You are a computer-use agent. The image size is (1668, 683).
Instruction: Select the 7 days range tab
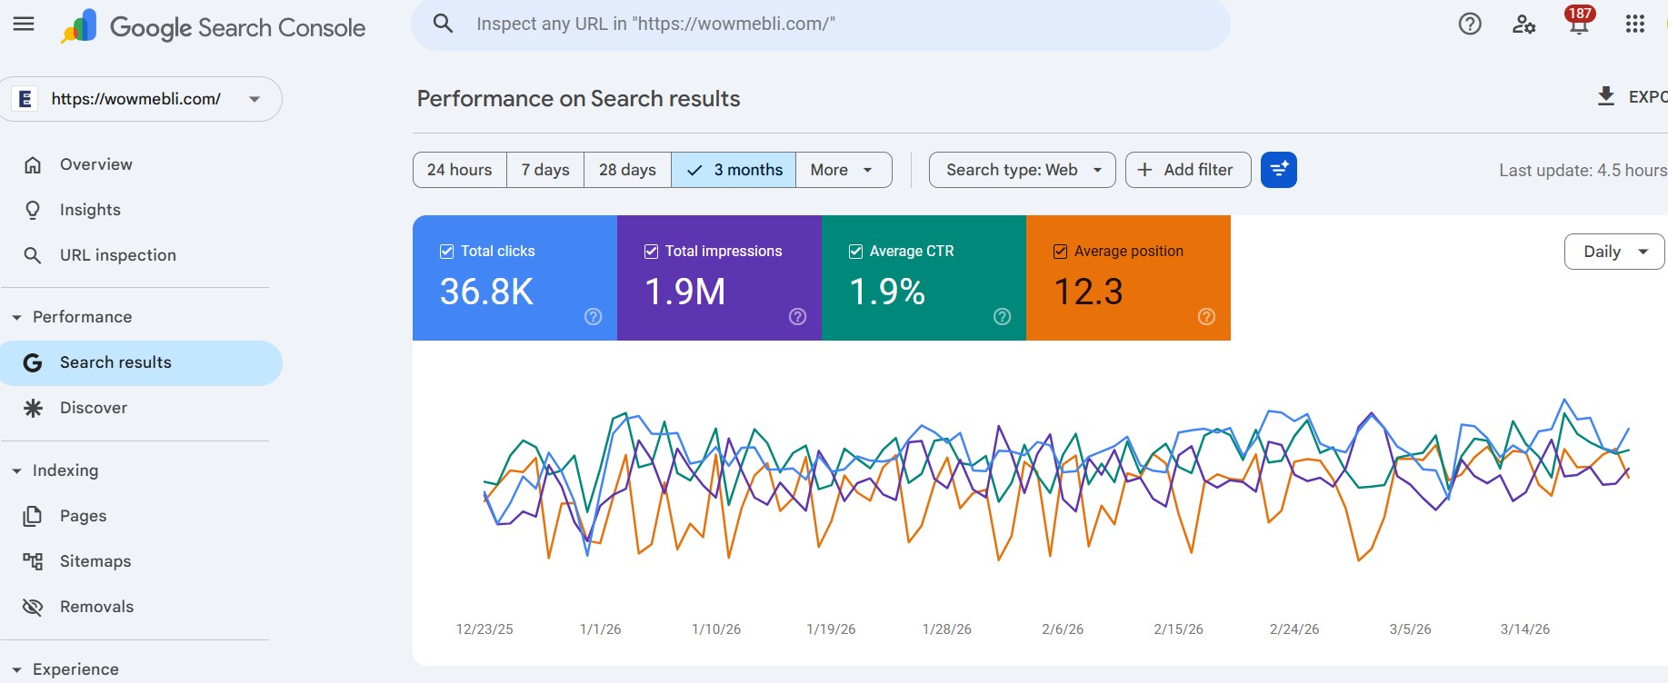click(545, 170)
